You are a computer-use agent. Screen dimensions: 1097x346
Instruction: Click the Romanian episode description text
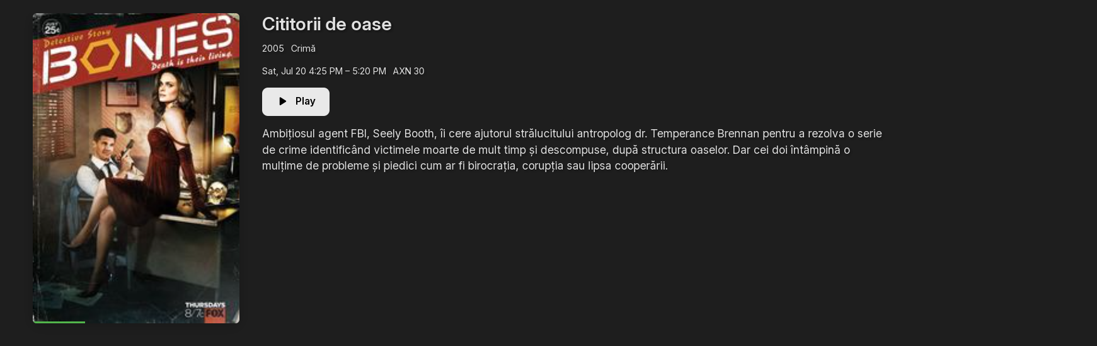[571, 150]
